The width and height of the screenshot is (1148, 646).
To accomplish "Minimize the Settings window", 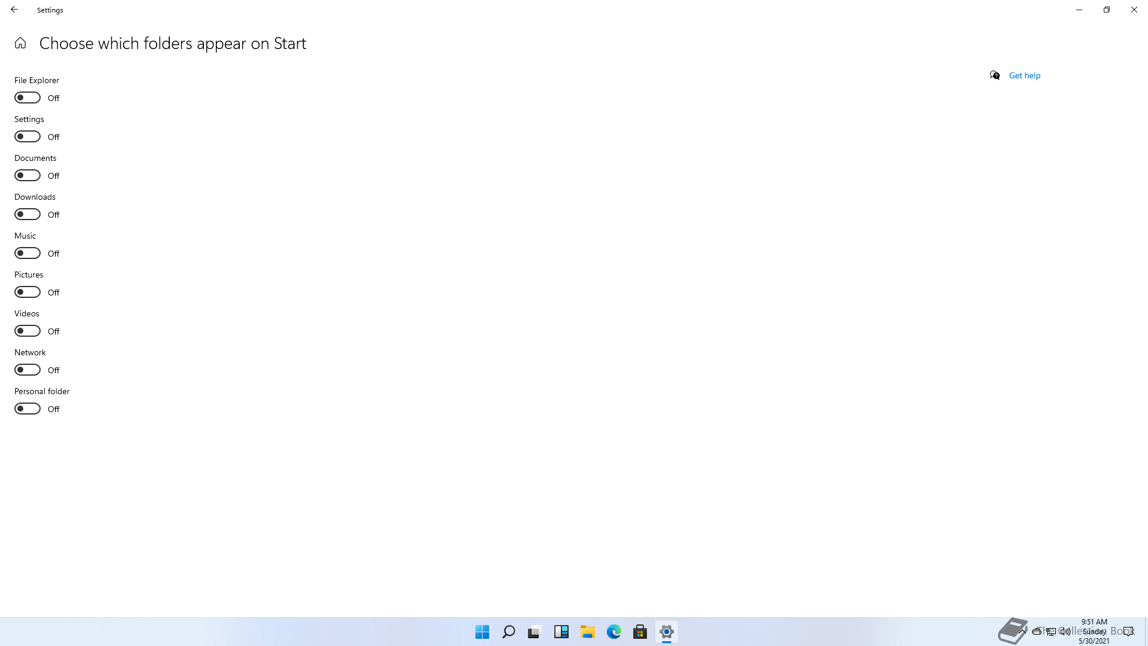I will [1079, 10].
